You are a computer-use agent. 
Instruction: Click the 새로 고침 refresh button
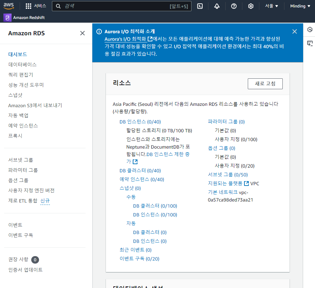point(265,84)
